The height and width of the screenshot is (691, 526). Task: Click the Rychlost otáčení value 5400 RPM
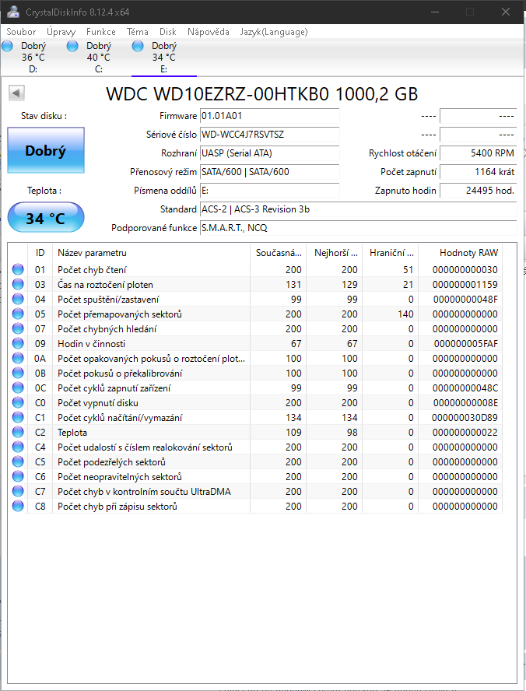pos(478,153)
